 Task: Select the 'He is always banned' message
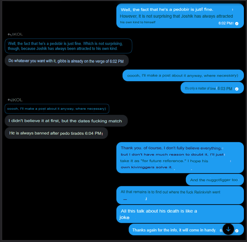(x=56, y=133)
